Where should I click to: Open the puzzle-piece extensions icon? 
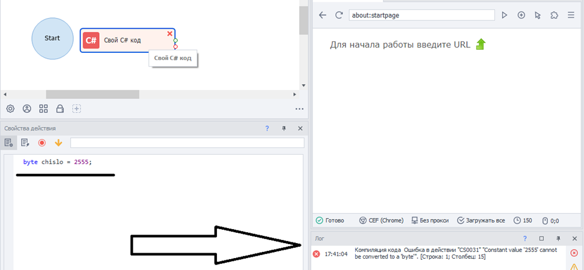[x=554, y=15]
